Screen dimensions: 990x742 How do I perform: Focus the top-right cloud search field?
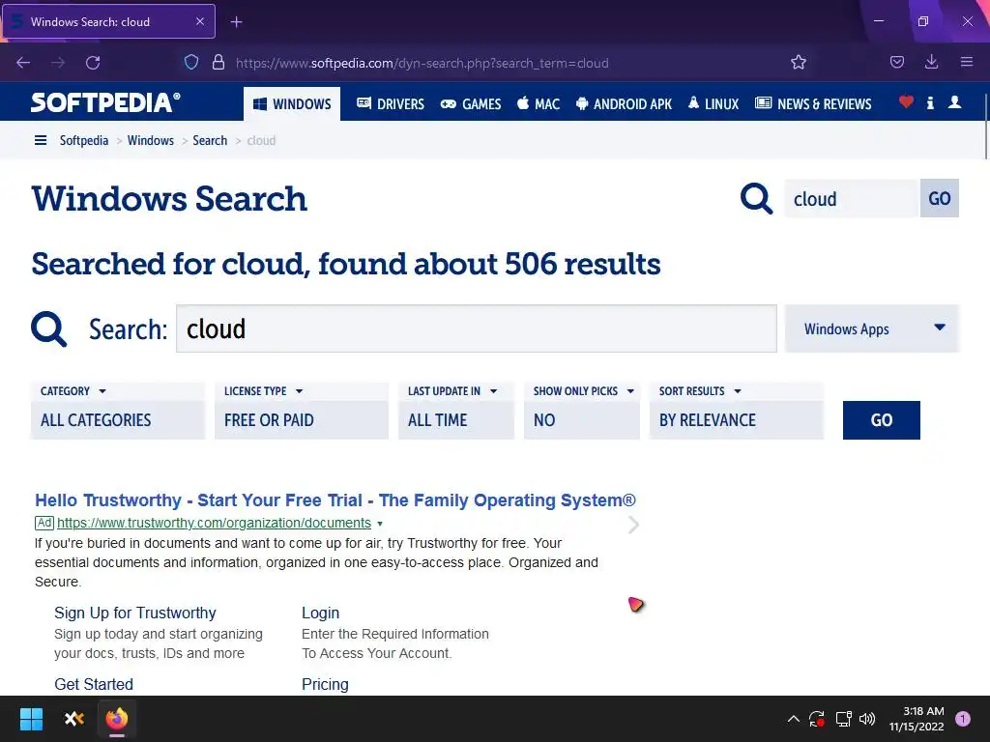point(852,198)
